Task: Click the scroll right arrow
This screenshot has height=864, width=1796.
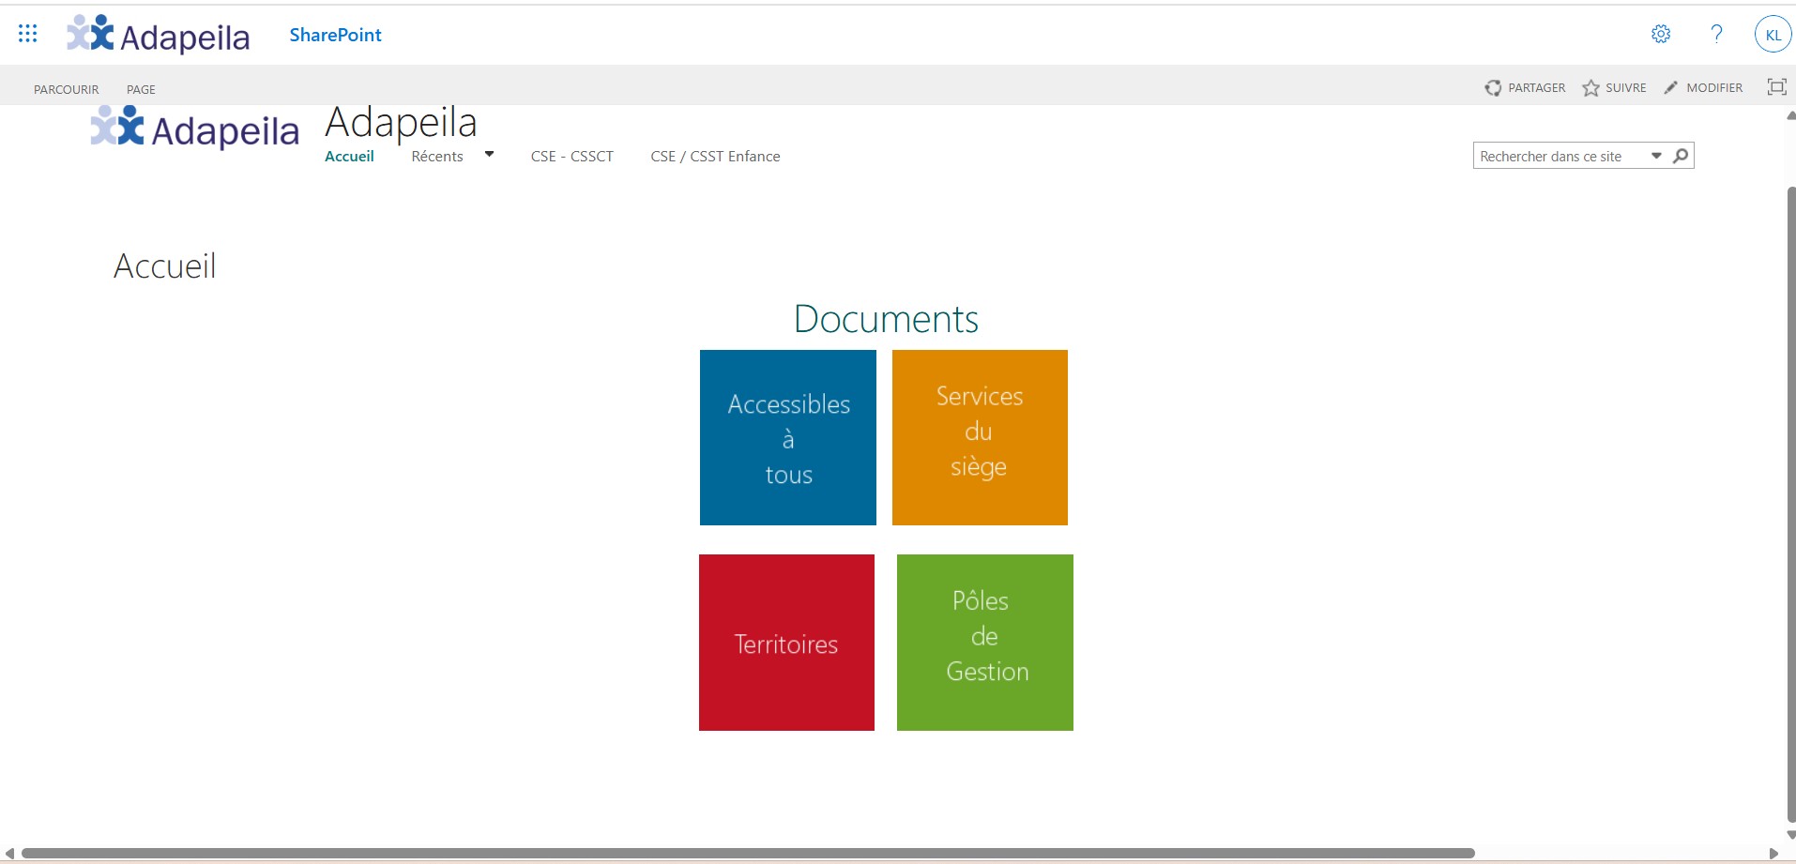Action: tap(1773, 854)
